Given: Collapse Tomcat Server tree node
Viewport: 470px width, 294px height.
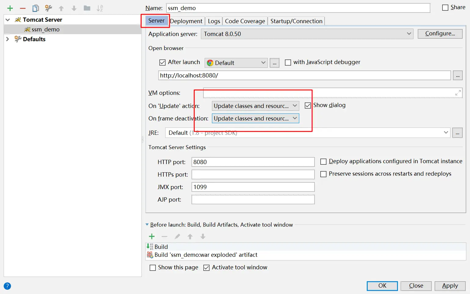Looking at the screenshot, I should (8, 20).
